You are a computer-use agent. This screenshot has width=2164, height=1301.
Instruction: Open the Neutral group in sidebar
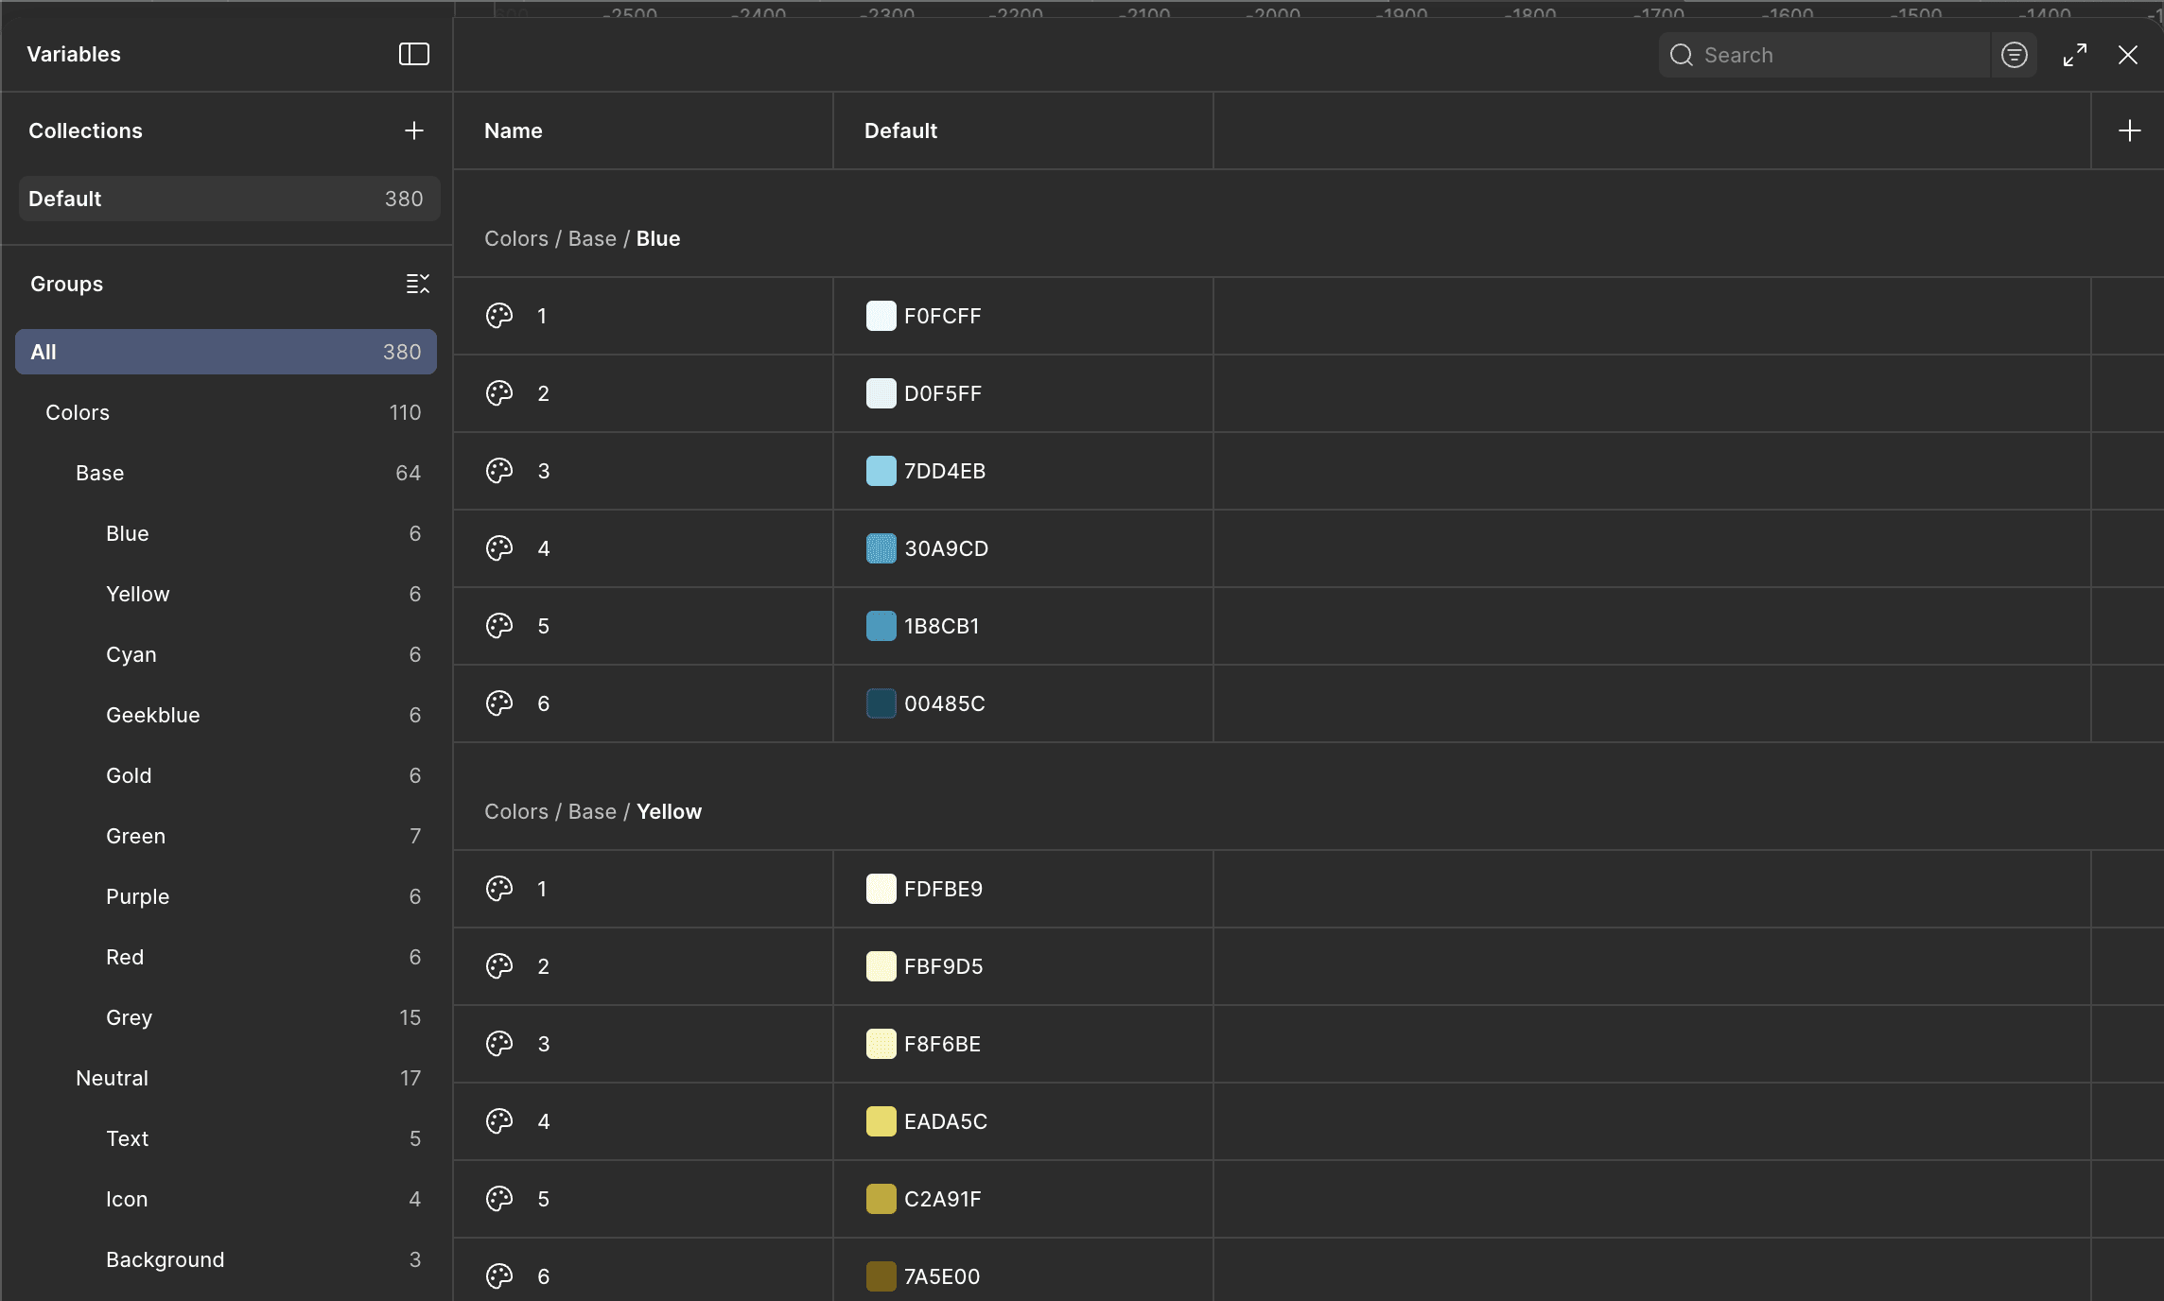tap(112, 1078)
